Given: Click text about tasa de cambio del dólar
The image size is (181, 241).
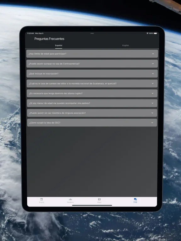Looking at the screenshot, I should click(x=73, y=83).
